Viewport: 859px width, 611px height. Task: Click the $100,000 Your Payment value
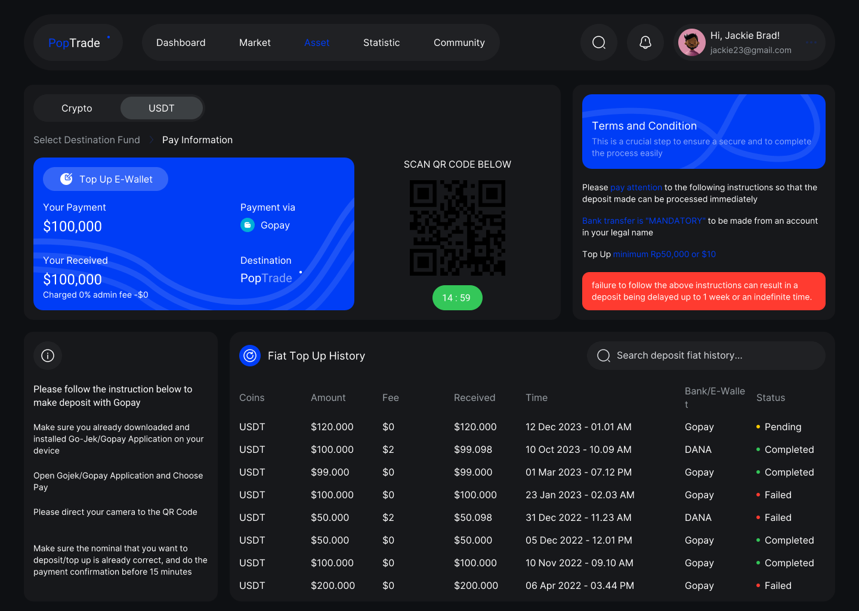(x=73, y=226)
